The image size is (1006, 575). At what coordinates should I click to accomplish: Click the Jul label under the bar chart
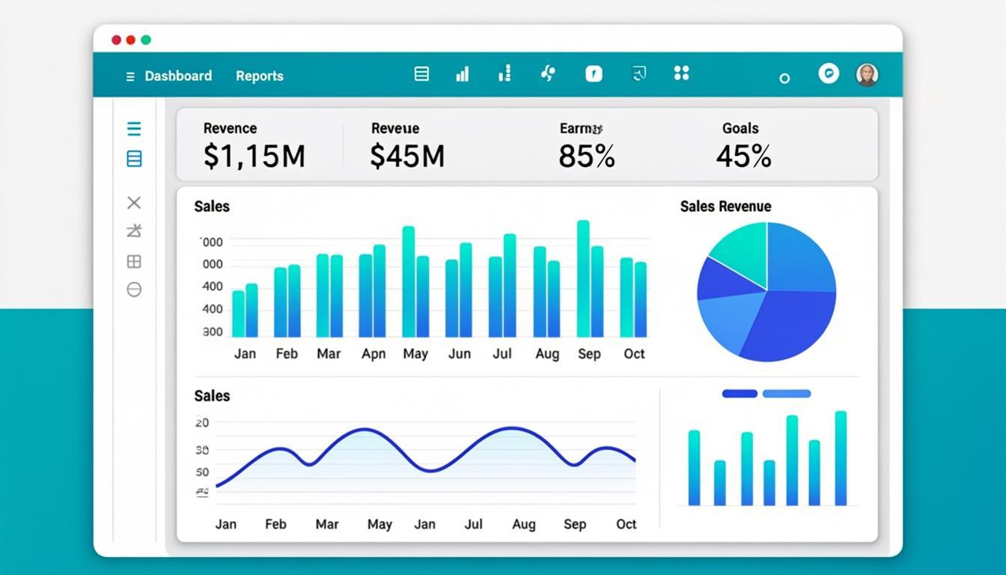coord(502,354)
